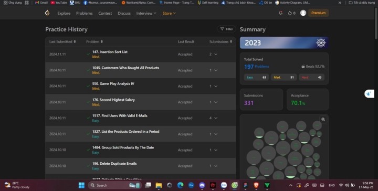Open the Store dropdown menu
This screenshot has width=378, height=191.
click(x=169, y=13)
